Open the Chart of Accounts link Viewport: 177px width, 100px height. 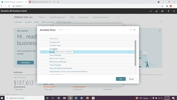[64, 22]
